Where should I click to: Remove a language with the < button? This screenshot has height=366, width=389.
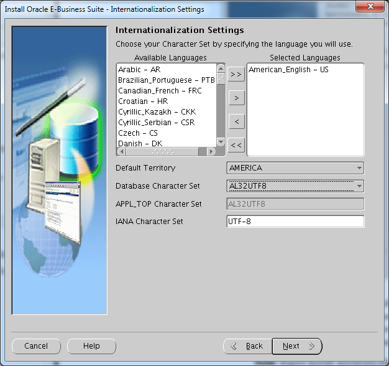236,121
